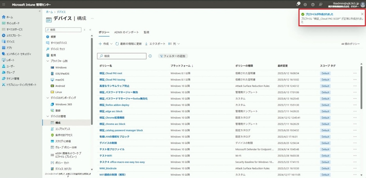366x178 pixels.
Task: Open the settings gear in header
Action: click(305, 5)
